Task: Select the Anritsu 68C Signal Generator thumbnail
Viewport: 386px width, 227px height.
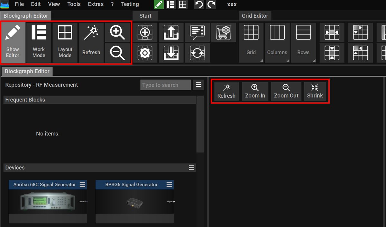Action: (48, 202)
